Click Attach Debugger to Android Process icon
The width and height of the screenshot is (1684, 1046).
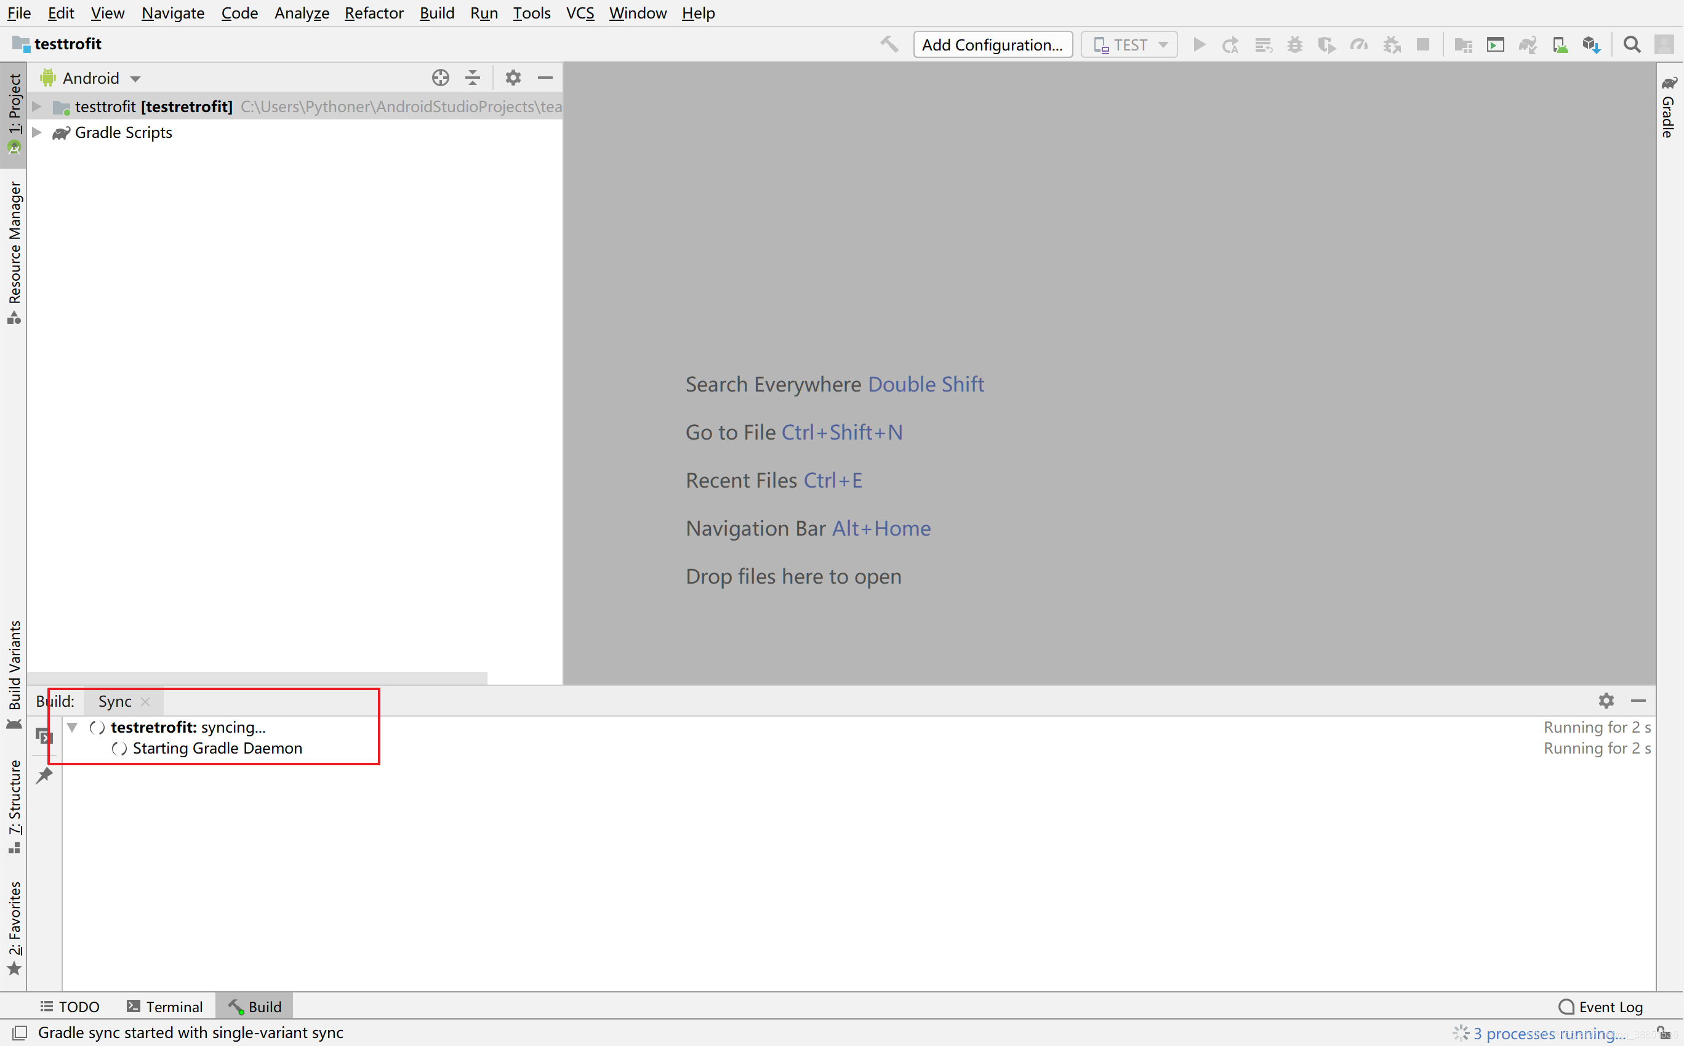1392,45
